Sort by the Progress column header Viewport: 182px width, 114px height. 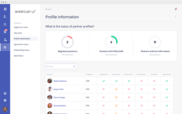[x=90, y=74]
